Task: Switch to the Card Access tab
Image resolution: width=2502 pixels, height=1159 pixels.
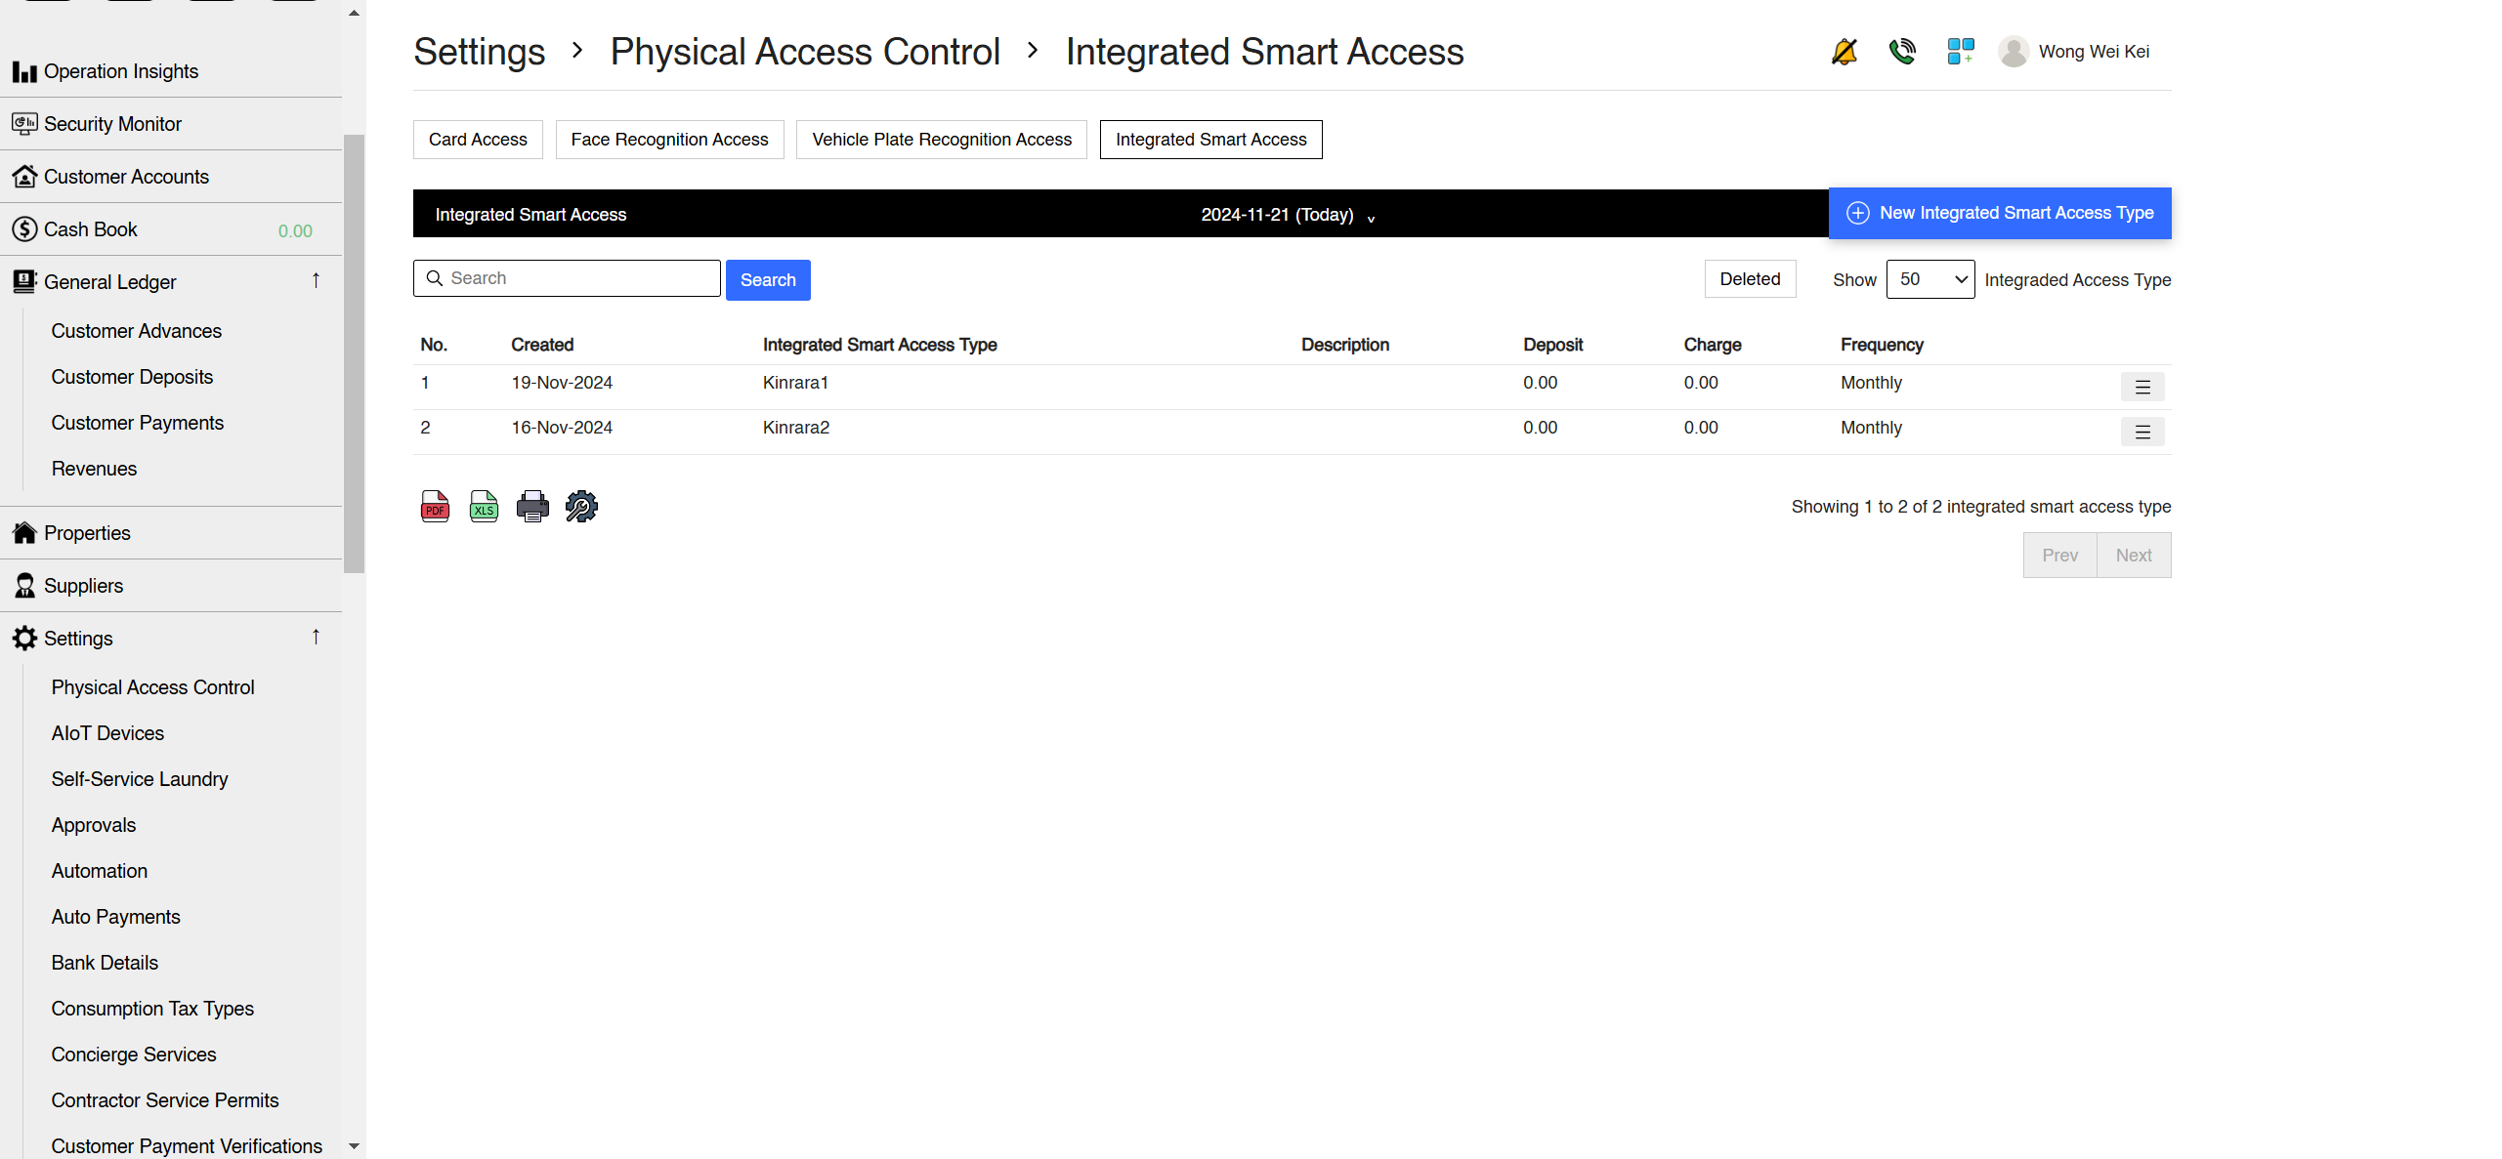Action: [x=478, y=140]
